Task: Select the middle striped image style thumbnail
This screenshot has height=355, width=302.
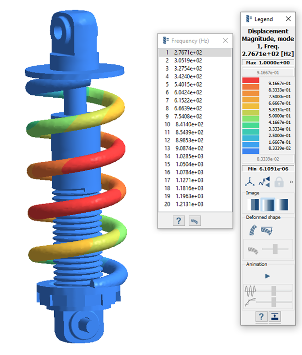Action: (268, 205)
